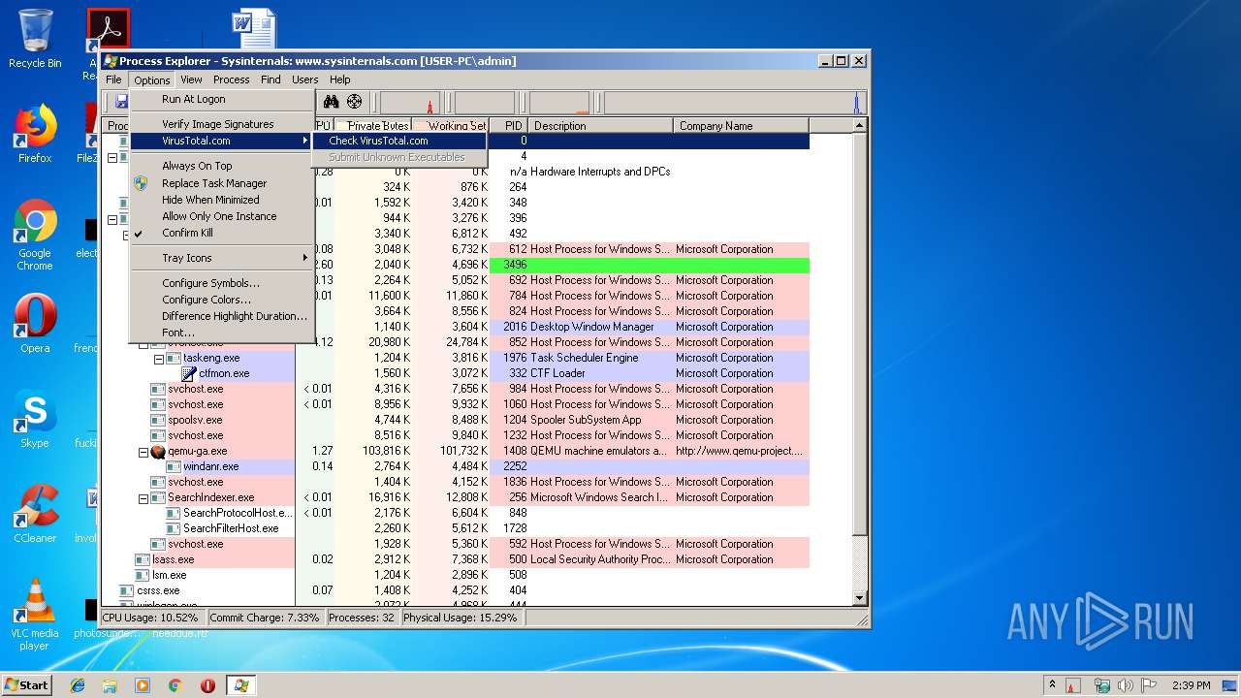Expand the Tray Icons submenu

[222, 258]
